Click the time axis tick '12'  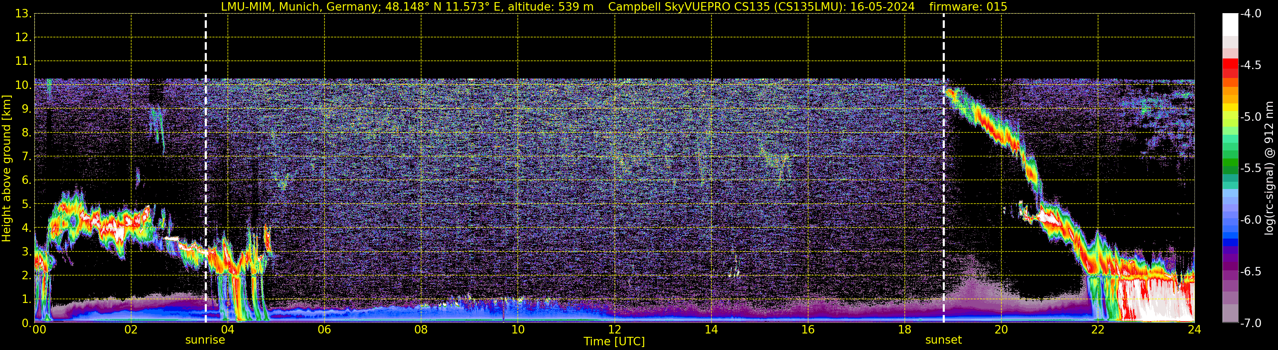click(x=614, y=330)
